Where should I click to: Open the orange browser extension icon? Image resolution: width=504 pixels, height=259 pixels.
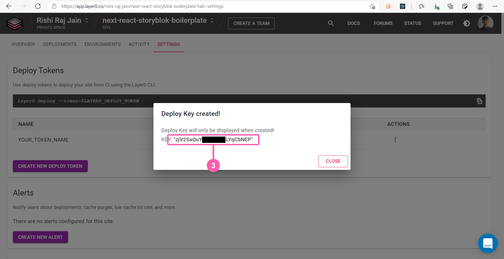tap(388, 6)
